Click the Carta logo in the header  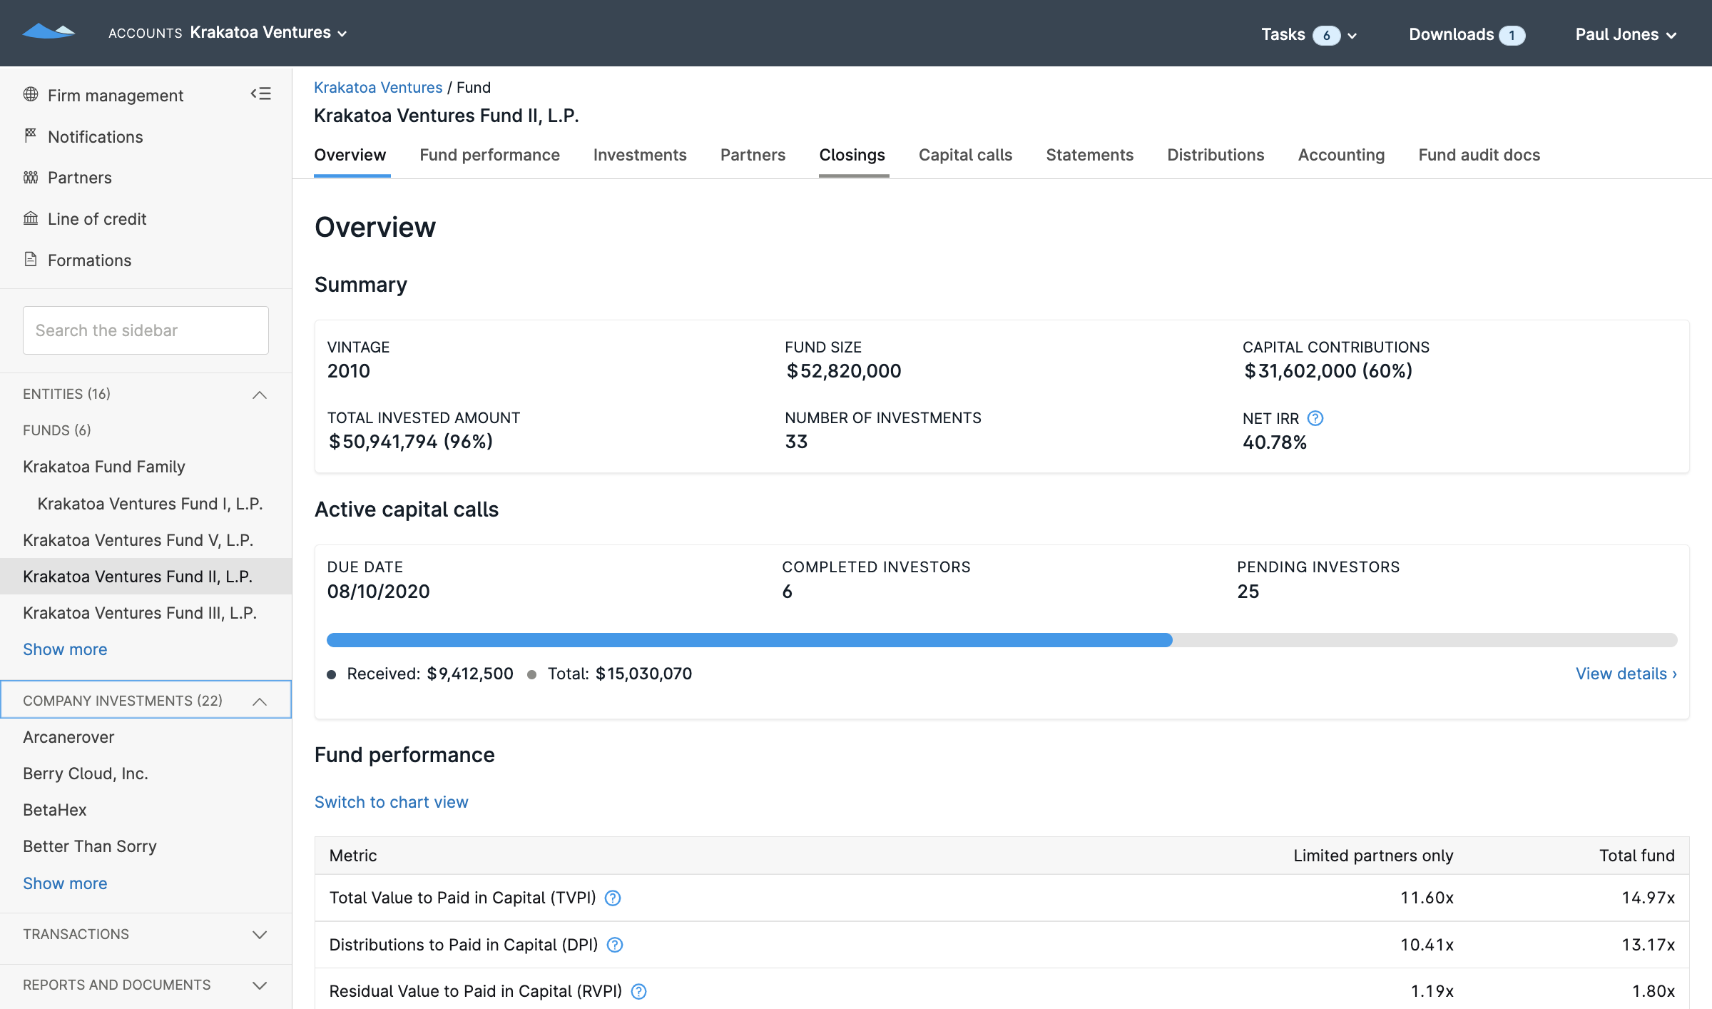[49, 31]
